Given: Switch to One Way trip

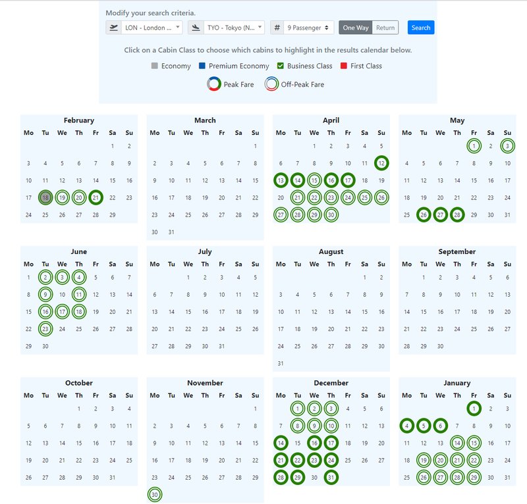Looking at the screenshot, I should pos(356,28).
